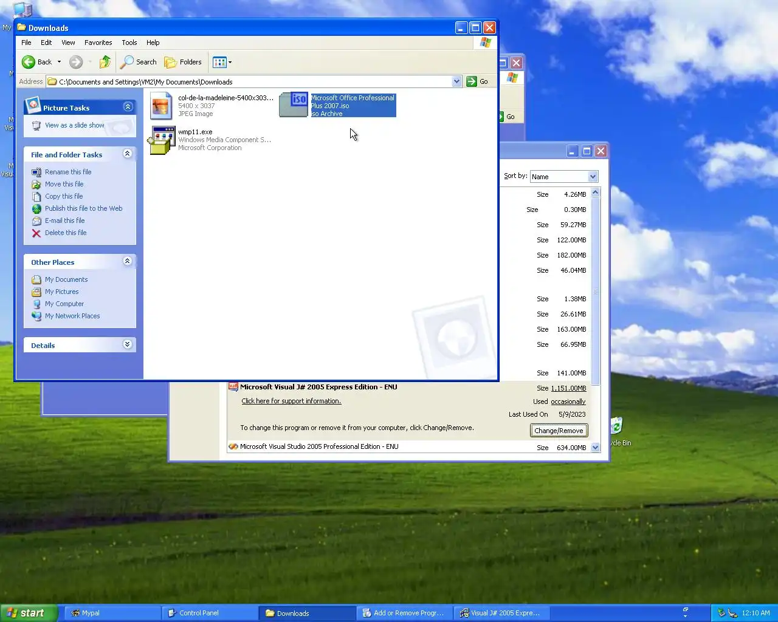This screenshot has height=622, width=778.
Task: Click the Forward arrow icon in toolbar
Action: pyautogui.click(x=76, y=62)
